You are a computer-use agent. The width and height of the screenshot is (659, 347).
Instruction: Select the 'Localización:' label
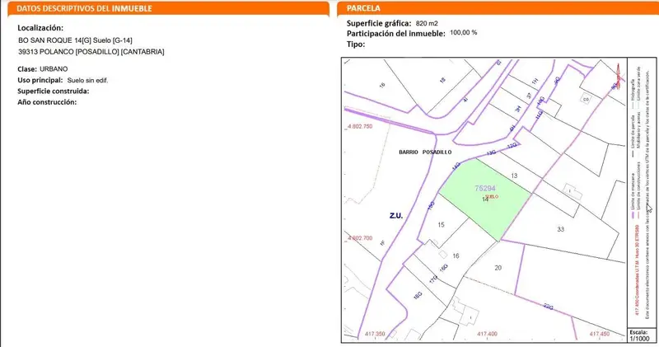(x=40, y=28)
